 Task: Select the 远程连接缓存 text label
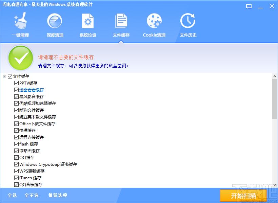(x=32, y=137)
